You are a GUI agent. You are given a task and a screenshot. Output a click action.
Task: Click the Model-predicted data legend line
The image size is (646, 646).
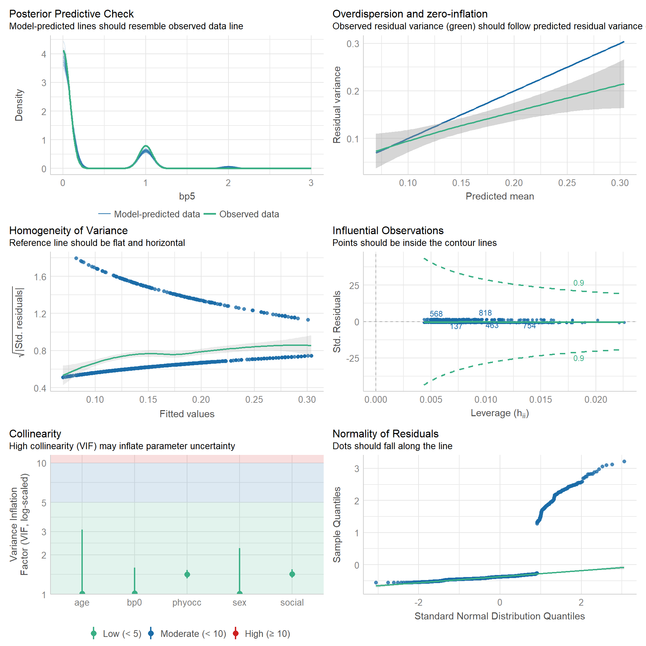[104, 214]
